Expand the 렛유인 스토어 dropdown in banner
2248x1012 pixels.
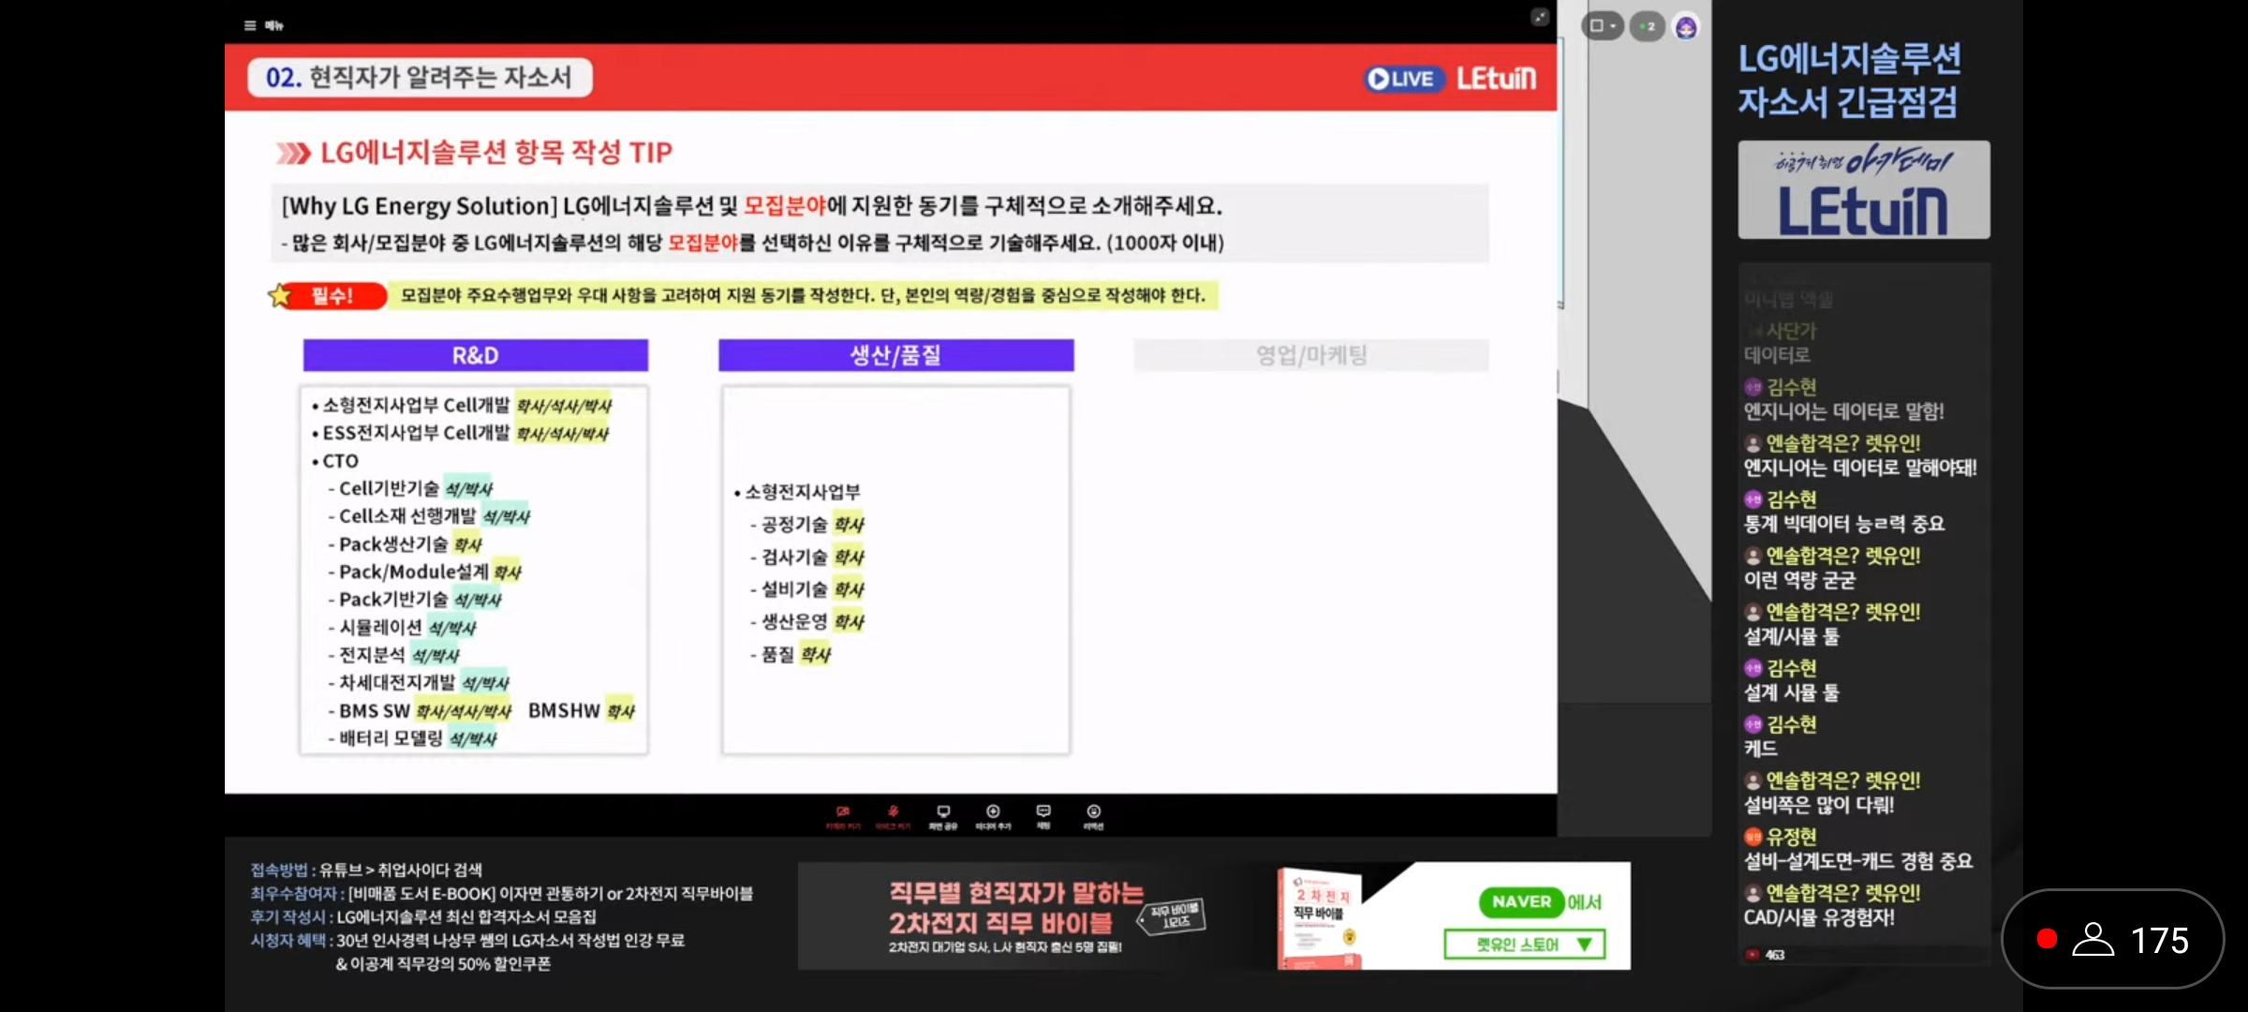point(1525,944)
